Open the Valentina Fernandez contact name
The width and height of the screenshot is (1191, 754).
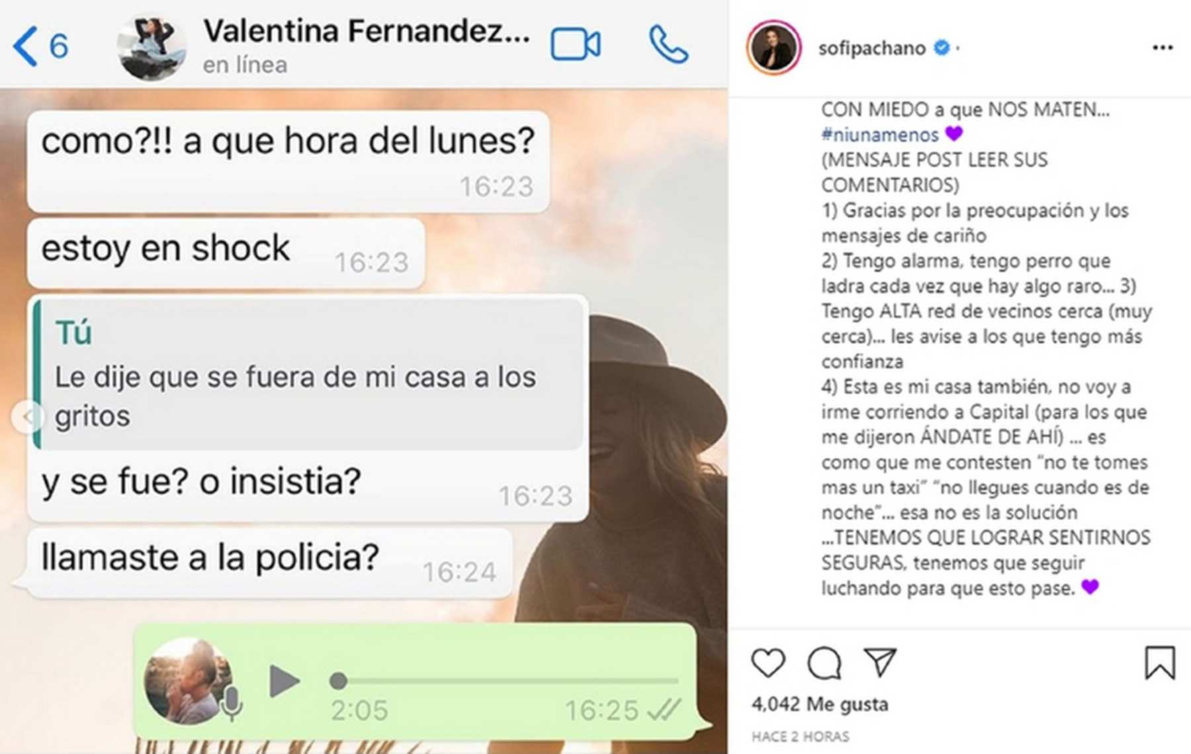click(367, 31)
